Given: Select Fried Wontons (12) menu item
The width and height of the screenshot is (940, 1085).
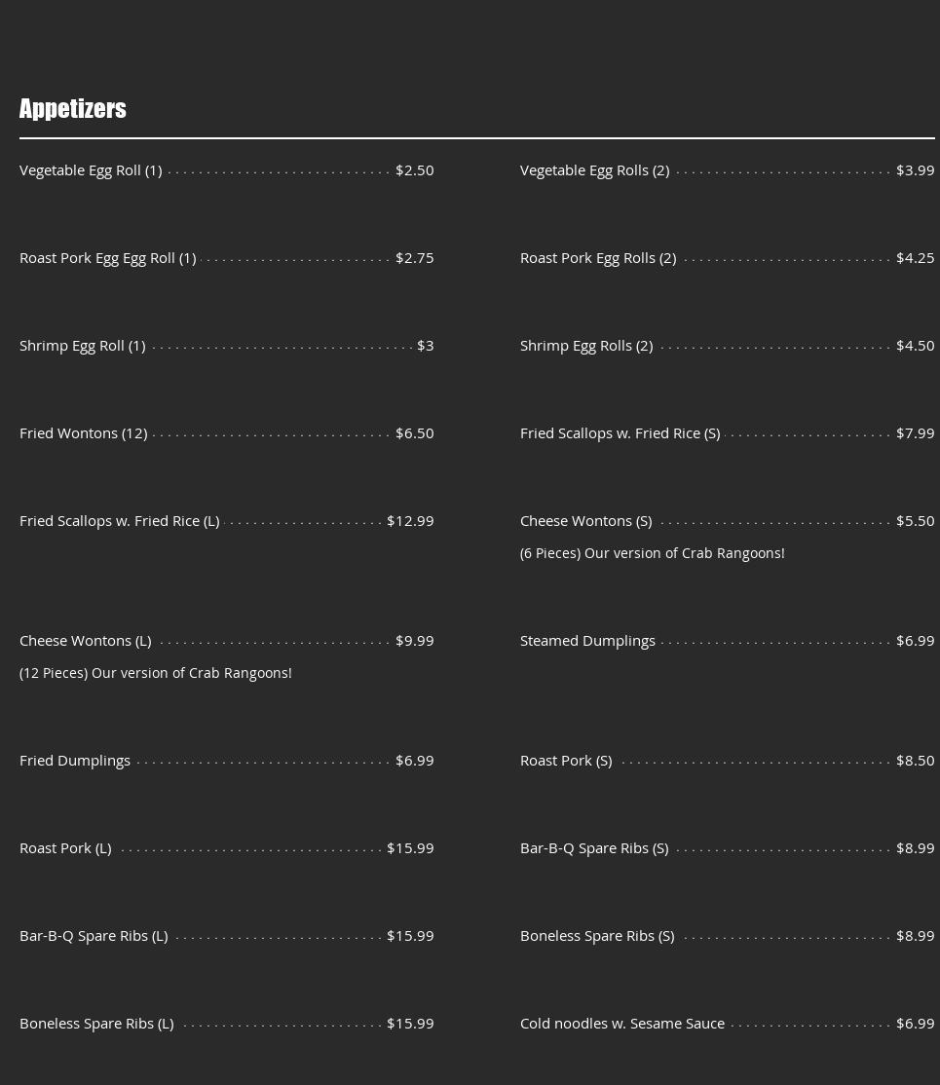Looking at the screenshot, I should pos(84,433).
